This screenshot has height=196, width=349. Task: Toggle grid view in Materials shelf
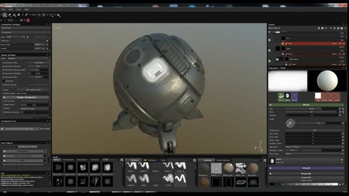(265, 160)
